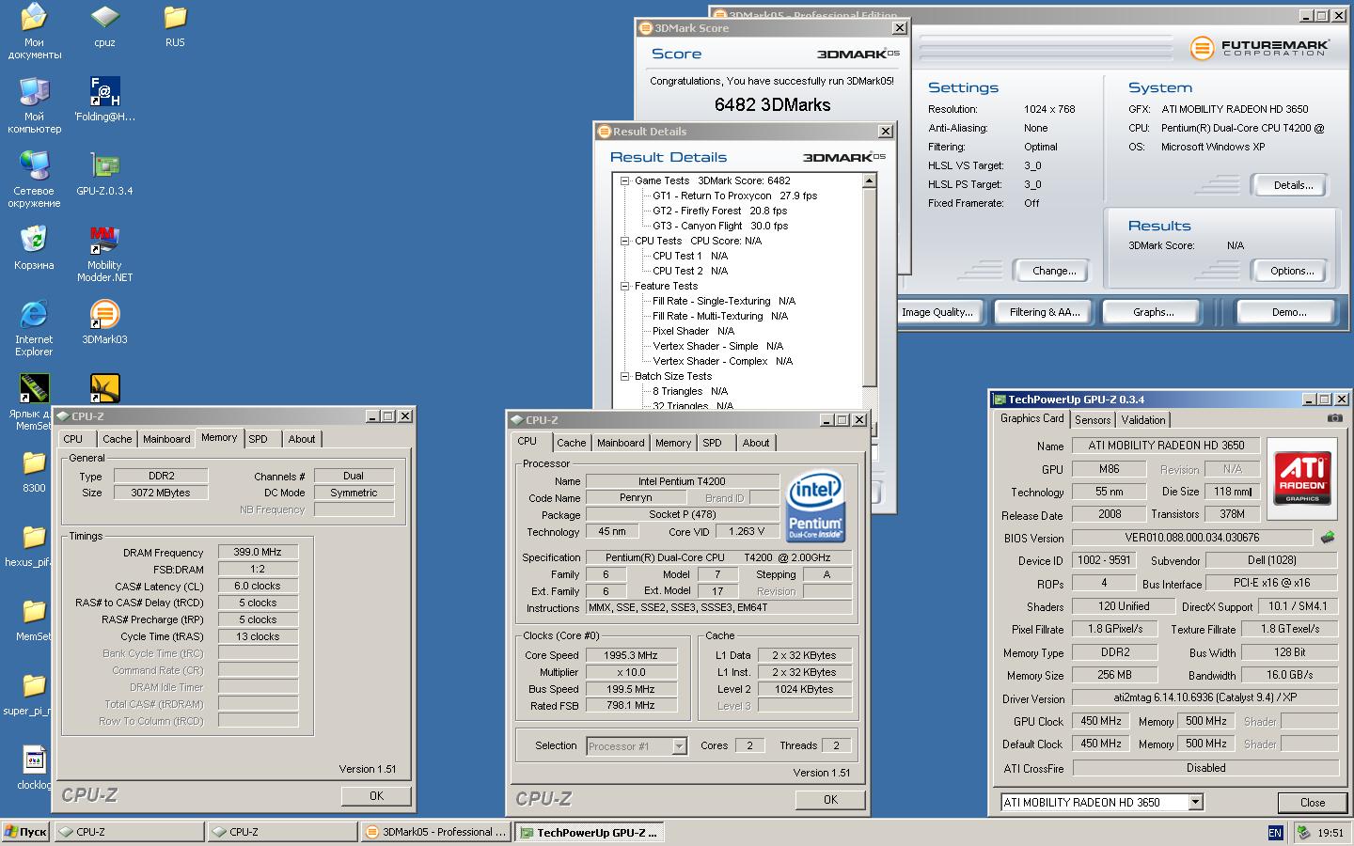Select GT3 - Canyon Flight row
This screenshot has height=846, width=1354.
pos(720,226)
